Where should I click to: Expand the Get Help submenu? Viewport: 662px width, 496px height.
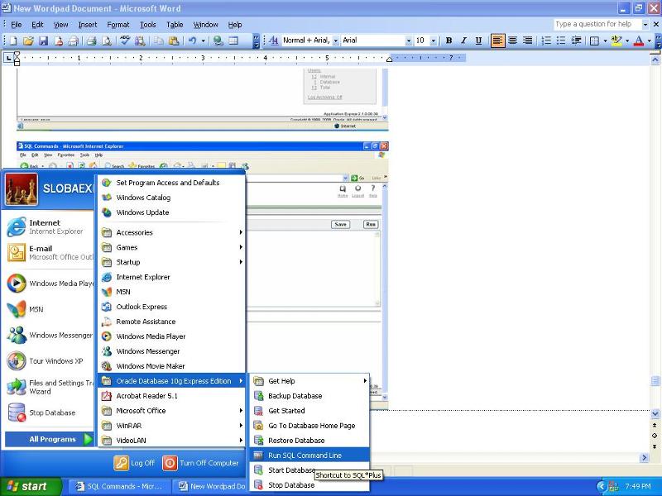(x=309, y=381)
